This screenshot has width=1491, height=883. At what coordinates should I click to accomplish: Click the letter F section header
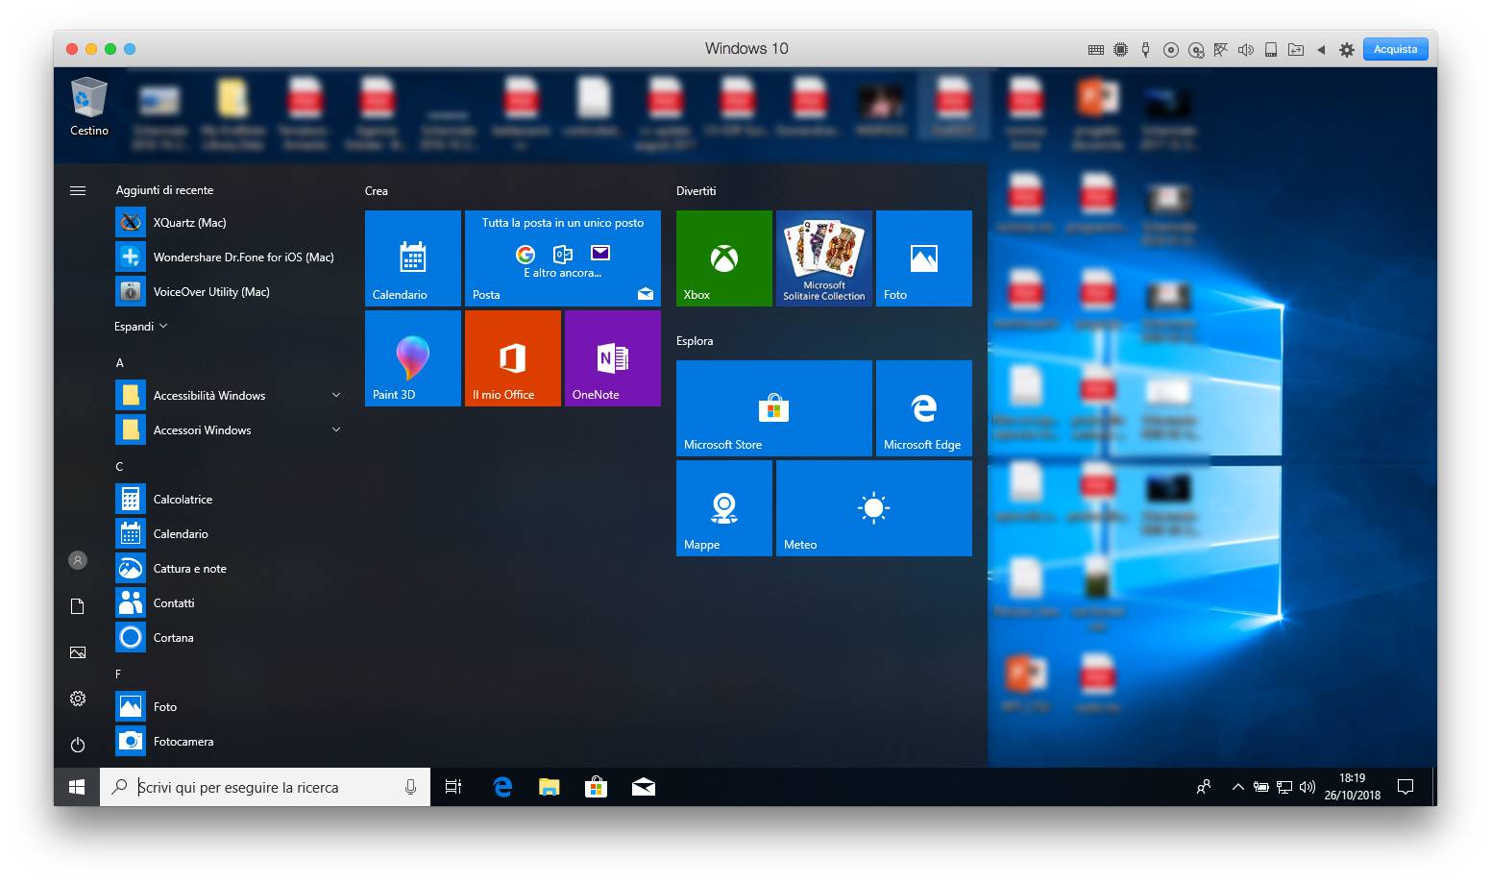119,675
